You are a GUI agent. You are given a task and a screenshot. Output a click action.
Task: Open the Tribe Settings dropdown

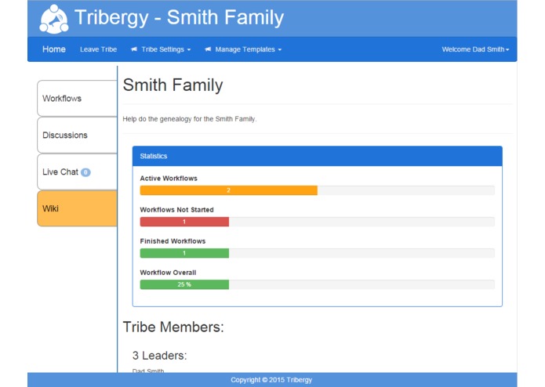pyautogui.click(x=161, y=49)
